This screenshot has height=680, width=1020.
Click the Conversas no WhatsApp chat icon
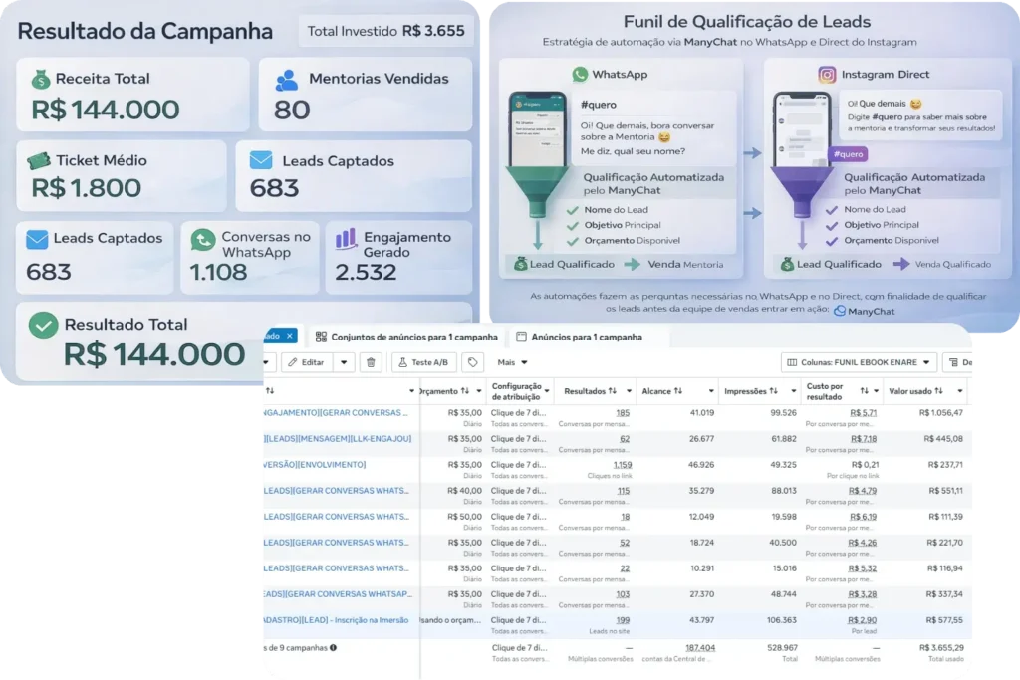203,240
